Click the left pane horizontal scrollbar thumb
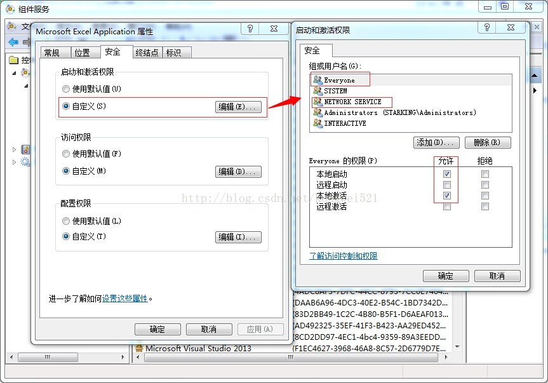Viewport: 548px width, 383px height. pyautogui.click(x=48, y=357)
